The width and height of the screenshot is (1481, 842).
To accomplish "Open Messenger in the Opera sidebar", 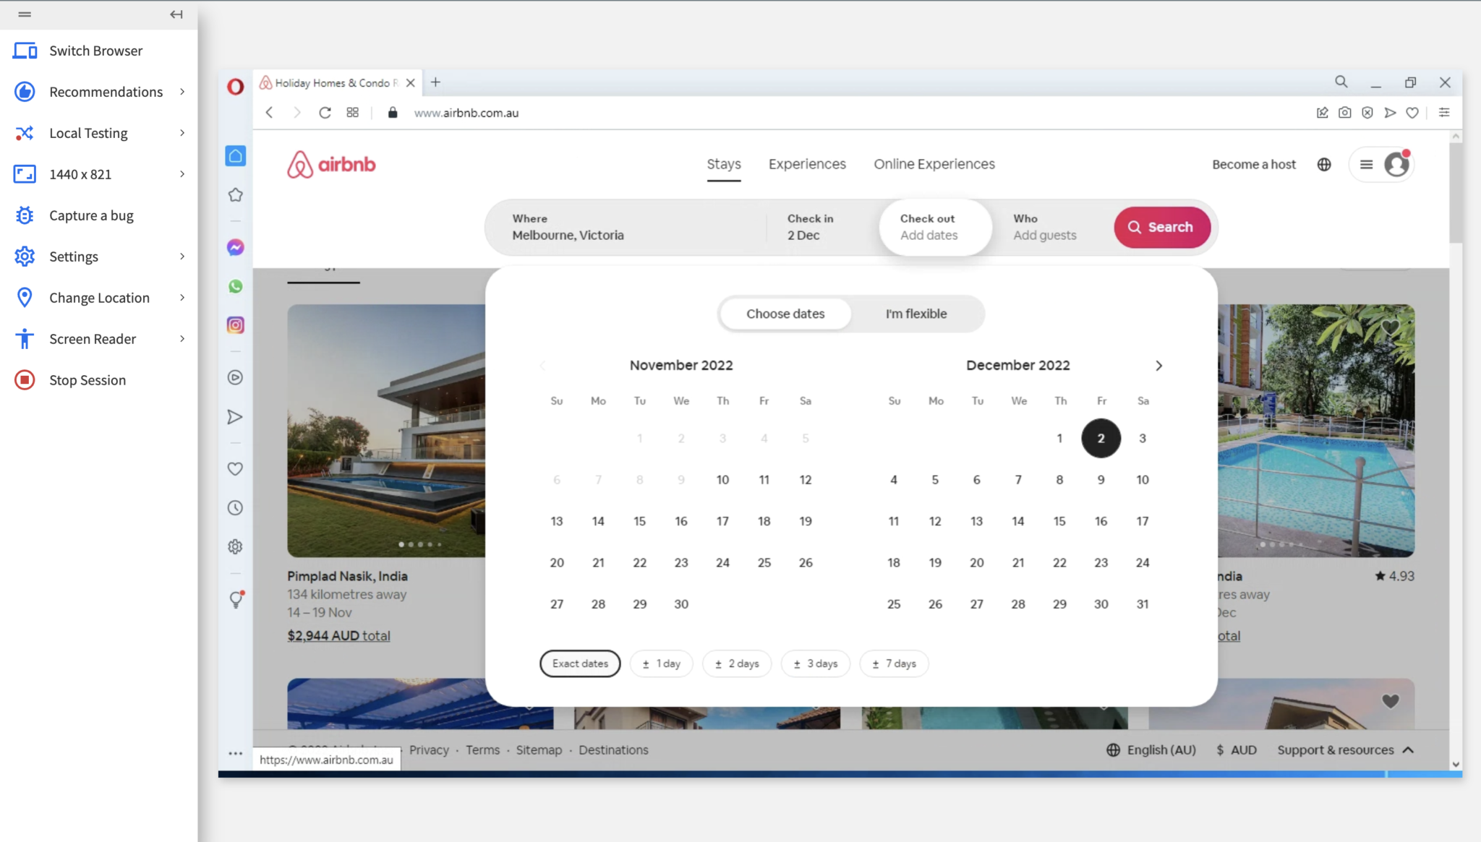I will [235, 247].
